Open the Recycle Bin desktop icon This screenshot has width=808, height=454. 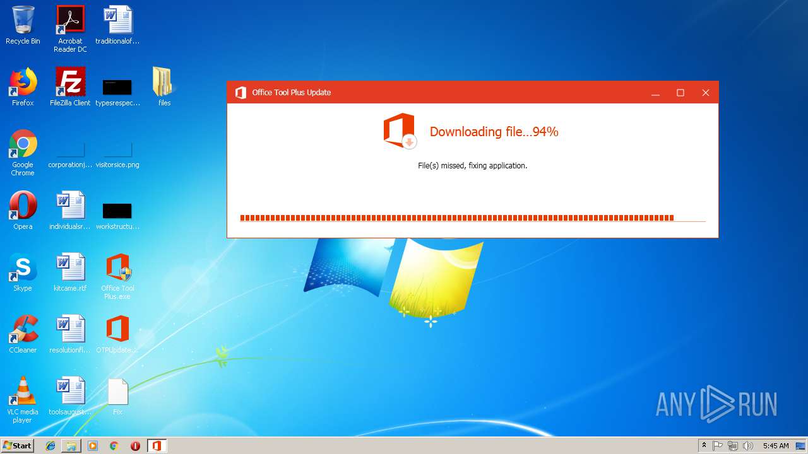click(23, 25)
